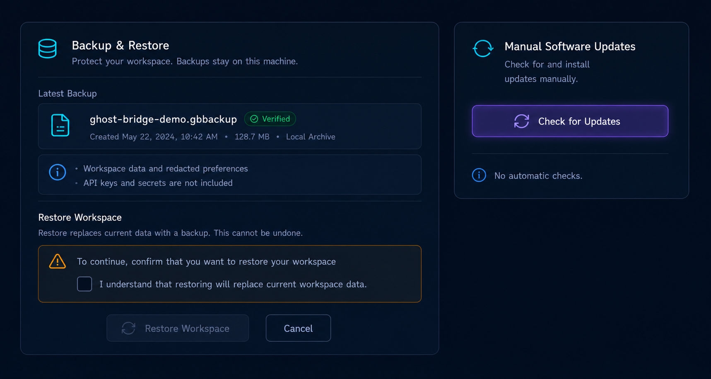This screenshot has width=711, height=379.
Task: Click the info icon beside No automatic checks
Action: 479,175
